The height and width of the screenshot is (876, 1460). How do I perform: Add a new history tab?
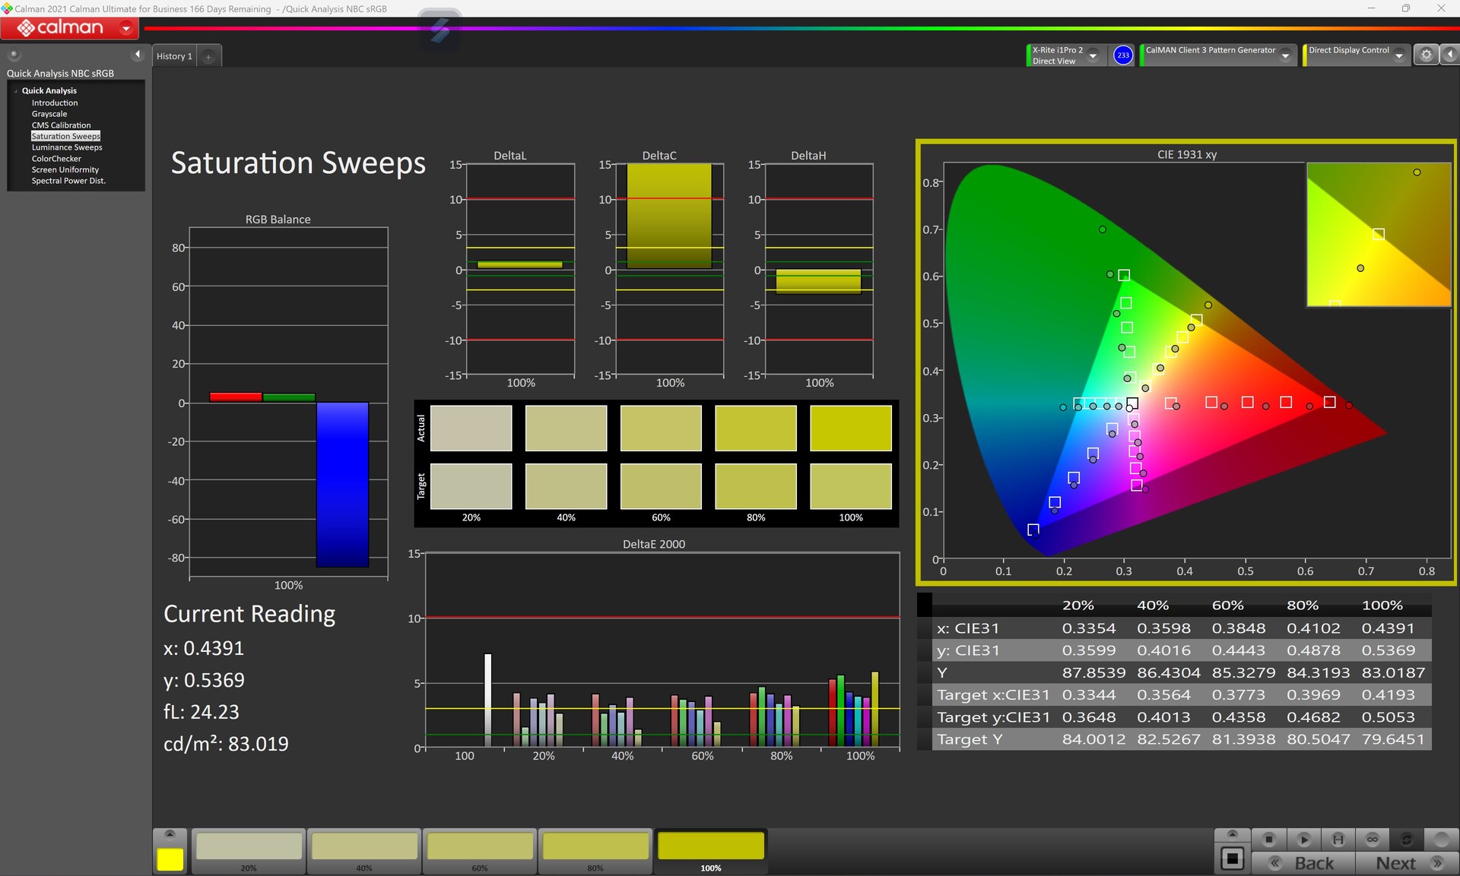[x=208, y=57]
